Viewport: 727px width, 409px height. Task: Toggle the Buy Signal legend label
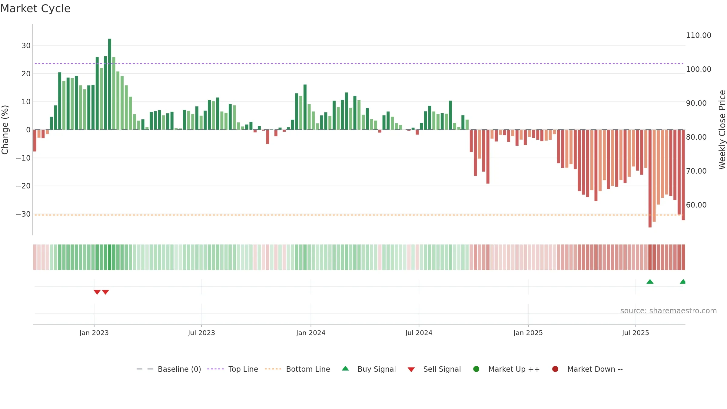click(377, 369)
